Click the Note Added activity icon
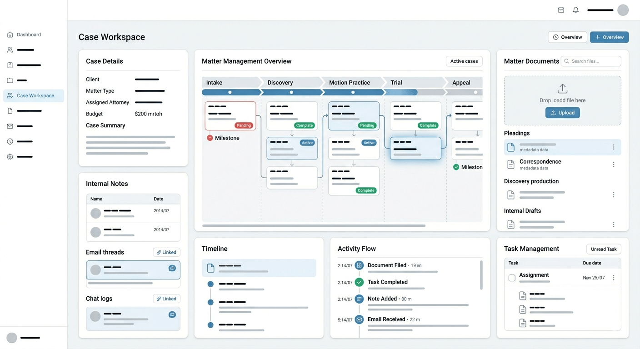The height and width of the screenshot is (349, 640). 359,299
